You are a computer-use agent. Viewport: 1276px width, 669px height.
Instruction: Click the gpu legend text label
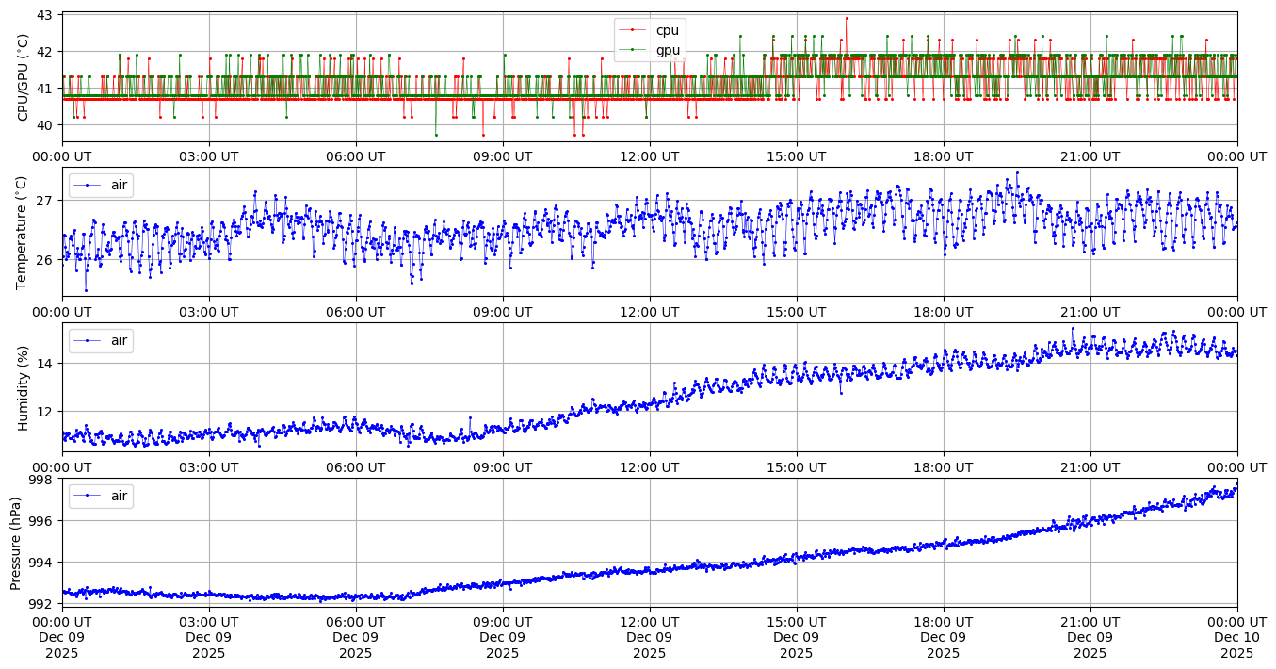tap(668, 50)
